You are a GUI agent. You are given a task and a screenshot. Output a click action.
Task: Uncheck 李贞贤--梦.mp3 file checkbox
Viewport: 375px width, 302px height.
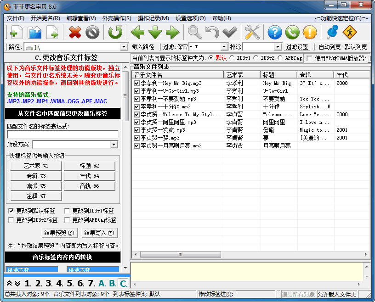point(136,138)
